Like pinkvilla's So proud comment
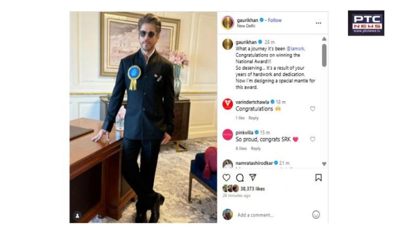The width and height of the screenshot is (413, 232). 312,139
